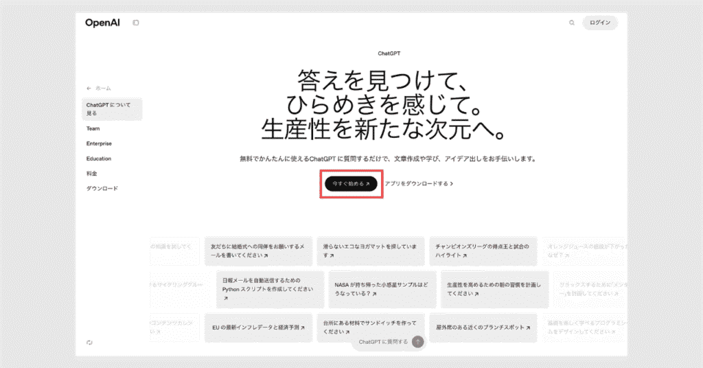The width and height of the screenshot is (703, 368).
Task: Open the NASA asteroid sample prompt card
Action: [x=382, y=290]
